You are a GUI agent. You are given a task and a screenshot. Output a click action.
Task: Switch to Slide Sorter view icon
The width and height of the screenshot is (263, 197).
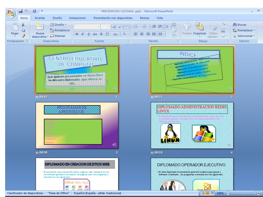(x=207, y=193)
